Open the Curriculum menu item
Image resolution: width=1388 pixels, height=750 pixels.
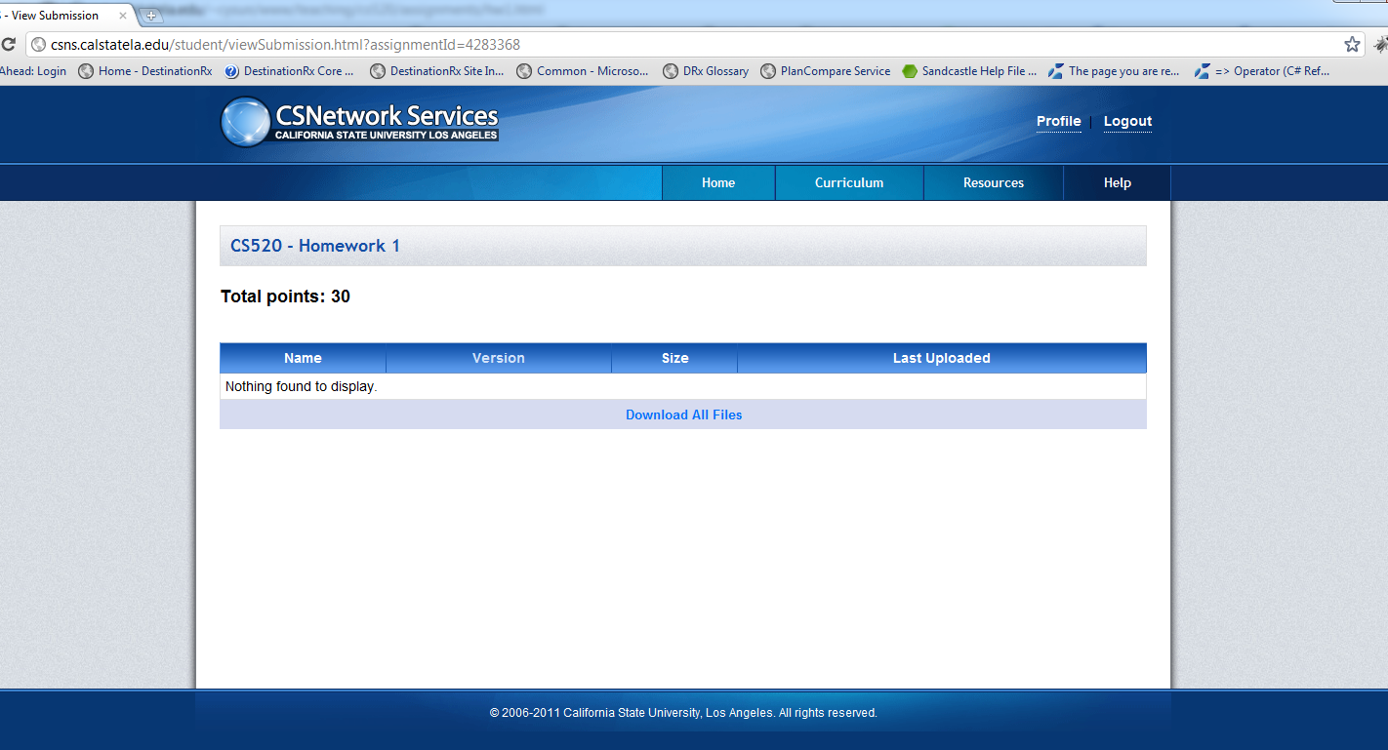tap(849, 182)
